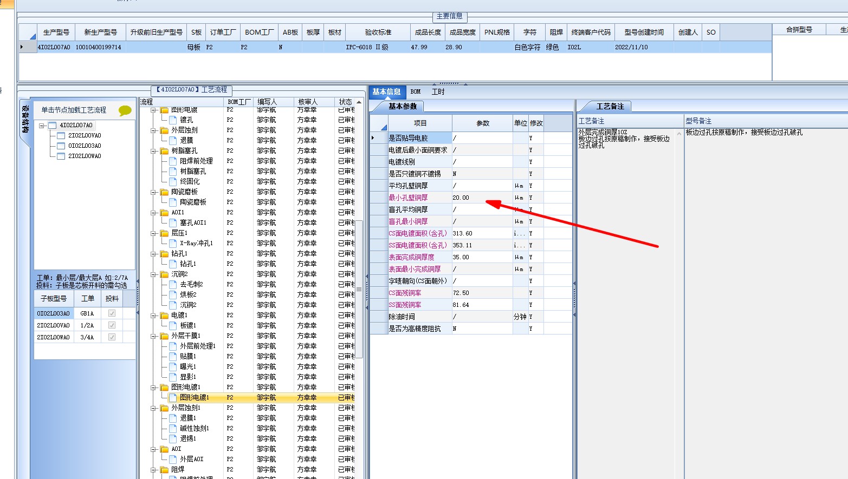Click document icon of 阻焊前处理 step

173,161
